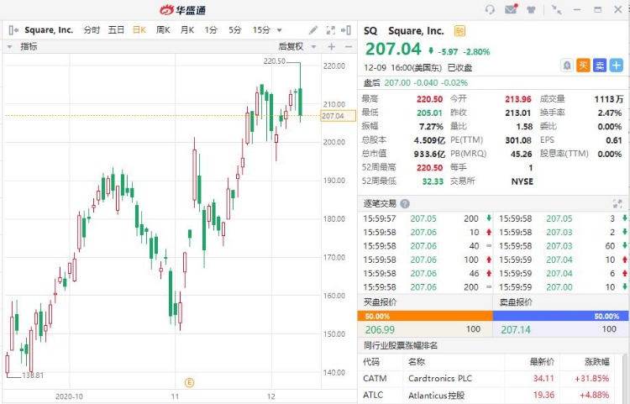The image size is (630, 404).
Task: Click the earnings E marker on chart
Action: [x=189, y=383]
